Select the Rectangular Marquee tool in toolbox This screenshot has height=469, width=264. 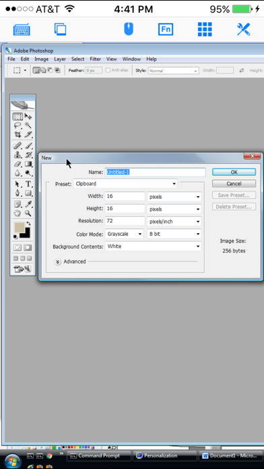18,116
